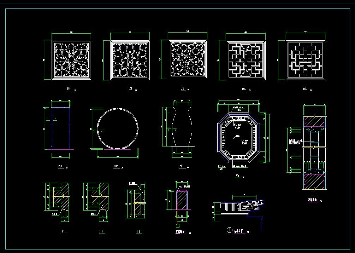Viewport: 355px width, 253px height.
Task: Click the LC1 label text below first window
Action: [x=69, y=90]
